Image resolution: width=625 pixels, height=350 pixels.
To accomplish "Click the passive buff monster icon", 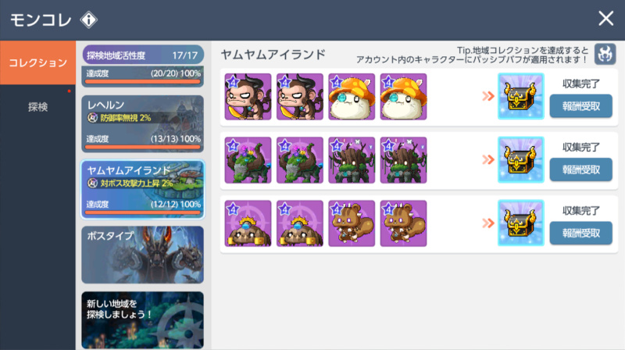I will click(x=605, y=54).
